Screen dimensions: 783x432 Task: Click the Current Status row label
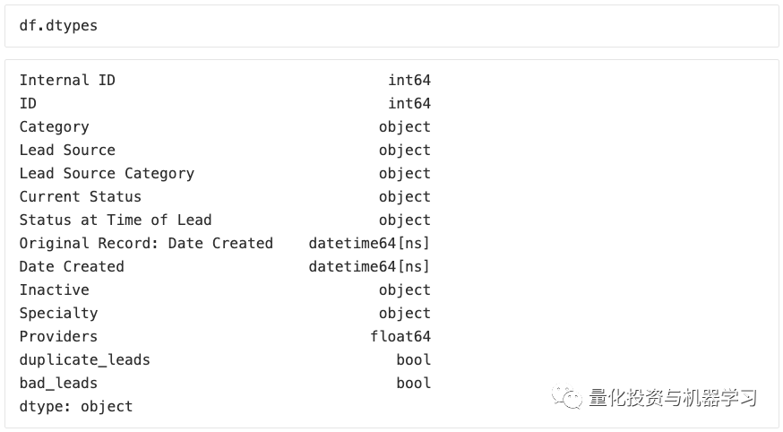click(x=81, y=197)
